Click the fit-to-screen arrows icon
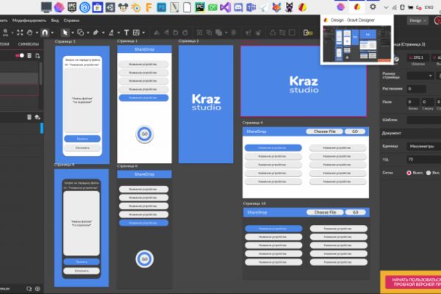441x294 pixels. [x=20, y=32]
